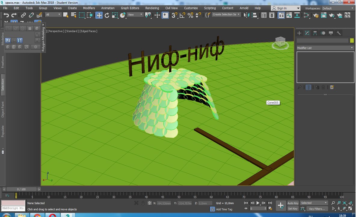The height and width of the screenshot is (217, 361).
Task: Open the Create command panel tab
Action: [299, 33]
